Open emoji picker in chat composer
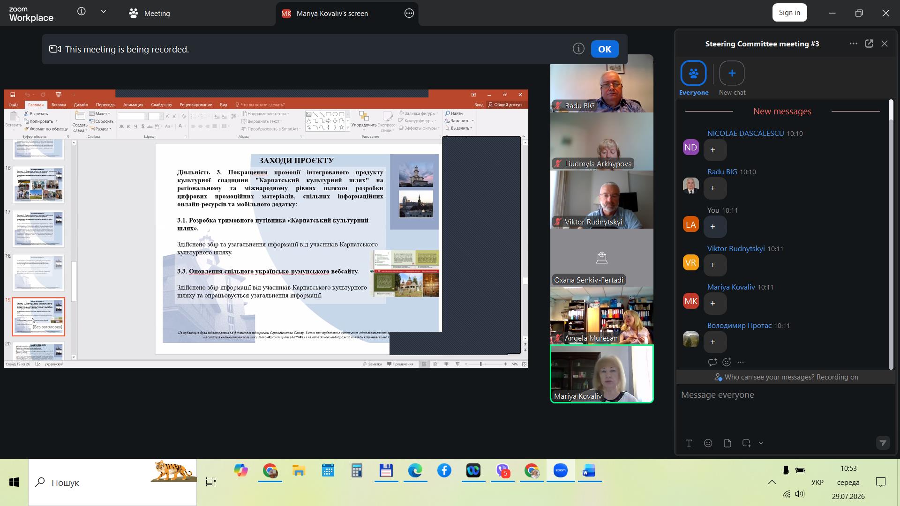This screenshot has height=506, width=900. coord(708,443)
